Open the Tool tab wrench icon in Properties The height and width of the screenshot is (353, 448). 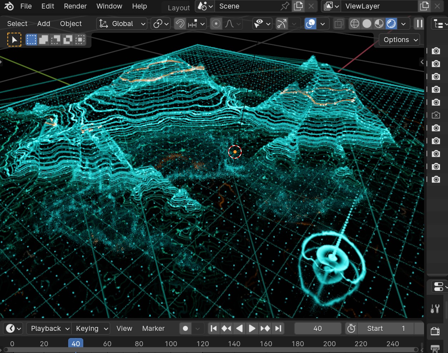(x=435, y=308)
